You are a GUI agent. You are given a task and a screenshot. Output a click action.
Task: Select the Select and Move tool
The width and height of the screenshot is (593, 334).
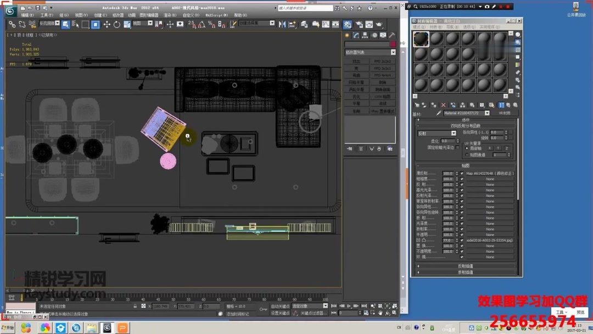pos(108,25)
